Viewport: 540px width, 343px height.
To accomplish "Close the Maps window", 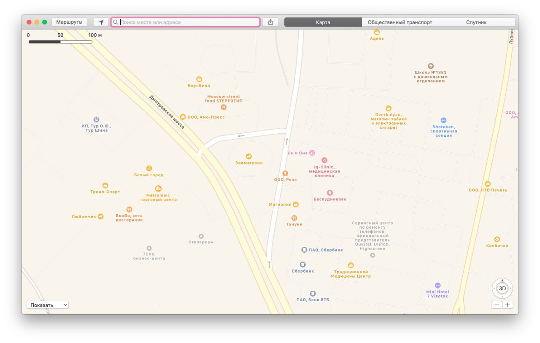I will 29,22.
